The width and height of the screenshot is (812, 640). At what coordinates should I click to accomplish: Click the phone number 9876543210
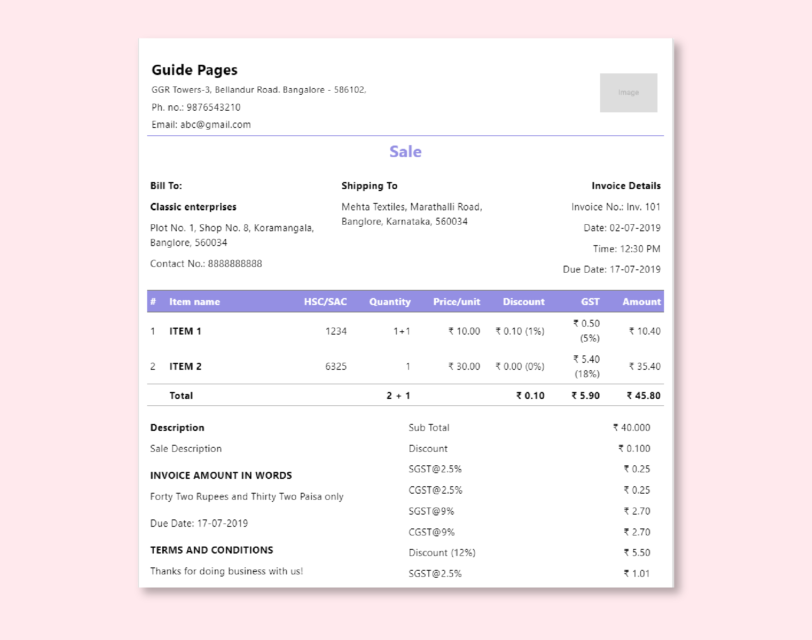tap(196, 107)
